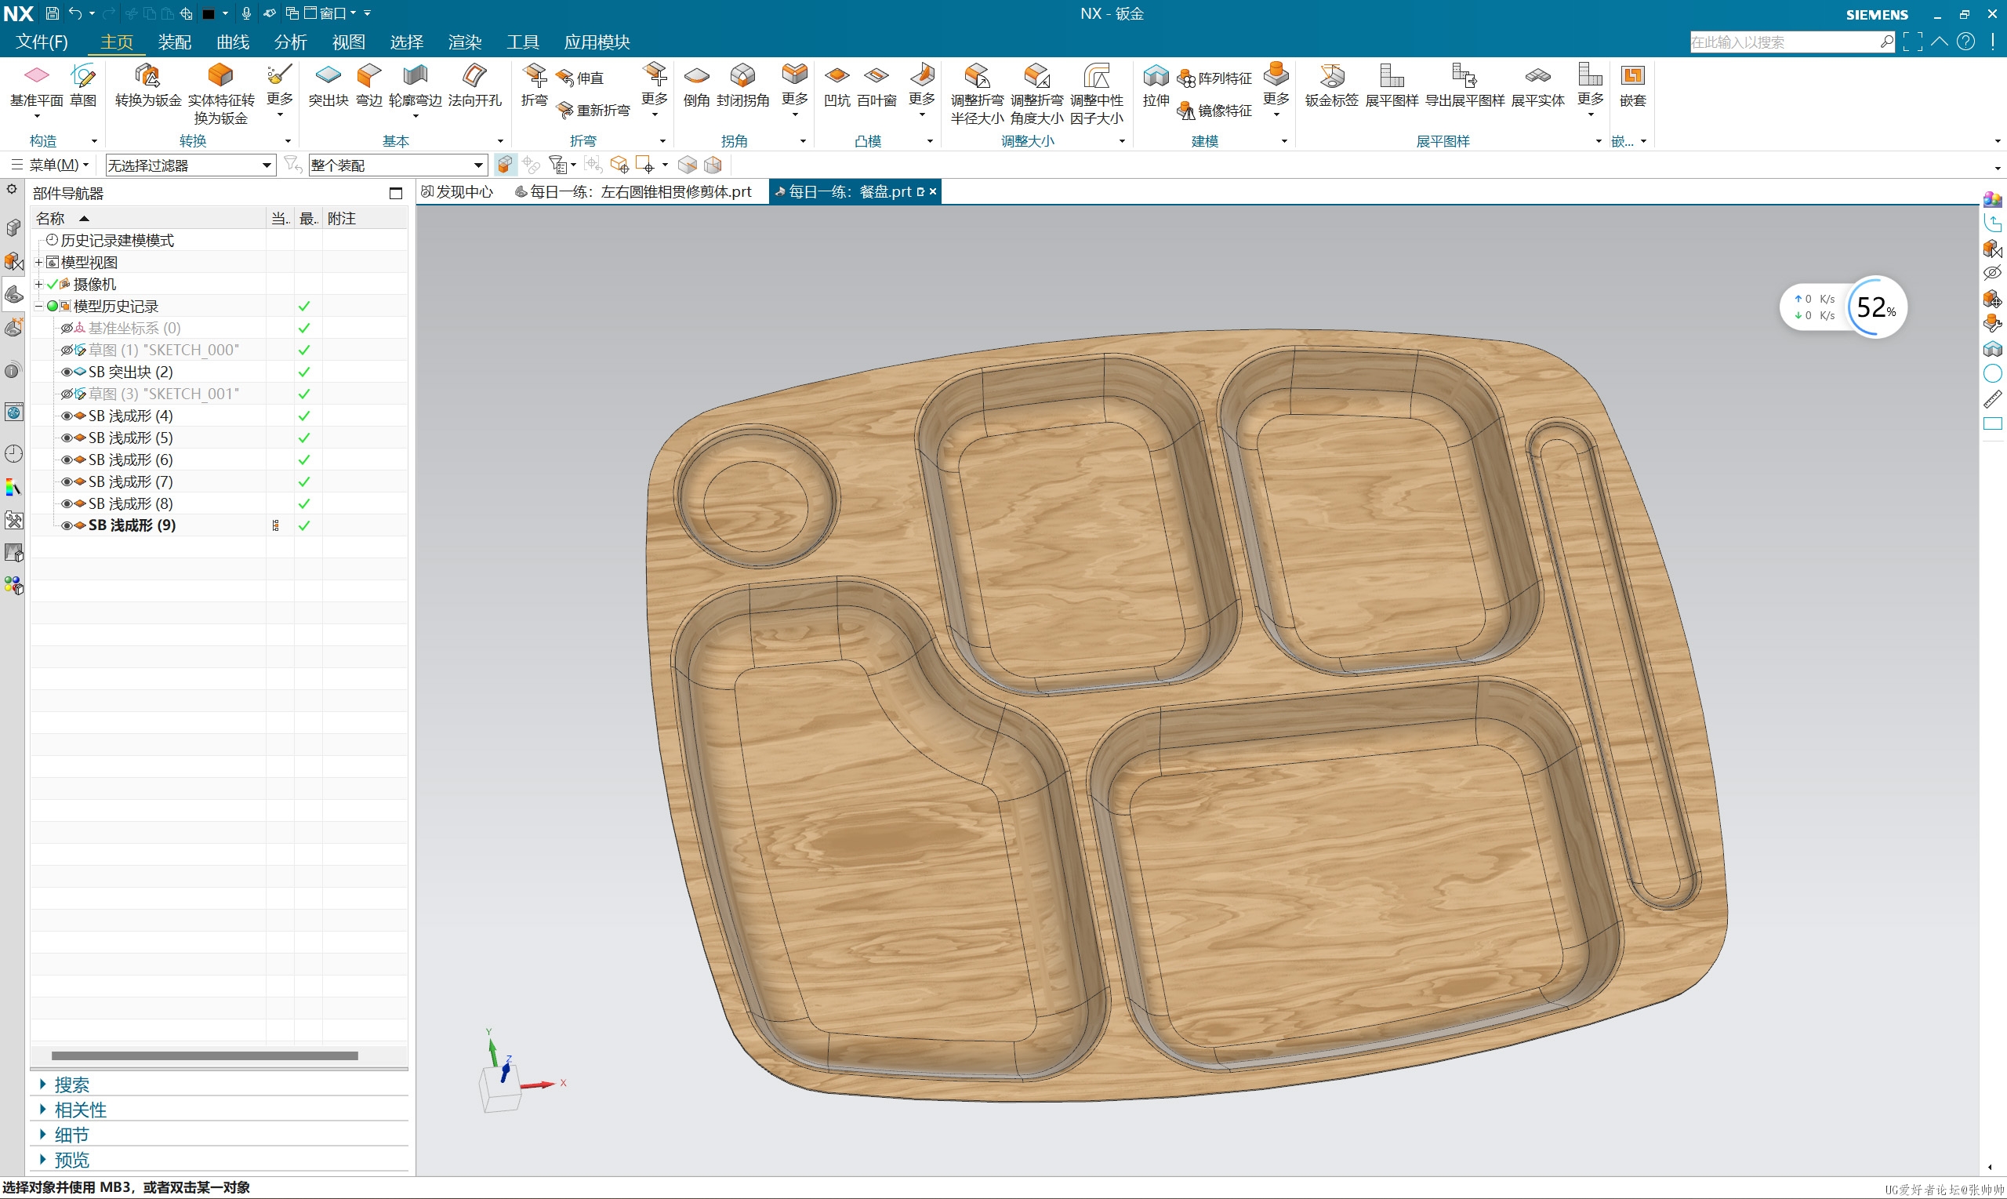Viewport: 2007px width, 1199px height.
Task: Expand the 搜索 section
Action: [x=71, y=1085]
